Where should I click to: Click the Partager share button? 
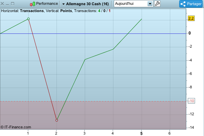tap(191, 4)
